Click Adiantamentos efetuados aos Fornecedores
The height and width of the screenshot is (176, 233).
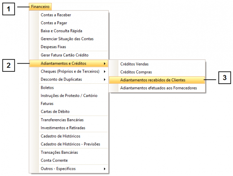[x=158, y=88]
